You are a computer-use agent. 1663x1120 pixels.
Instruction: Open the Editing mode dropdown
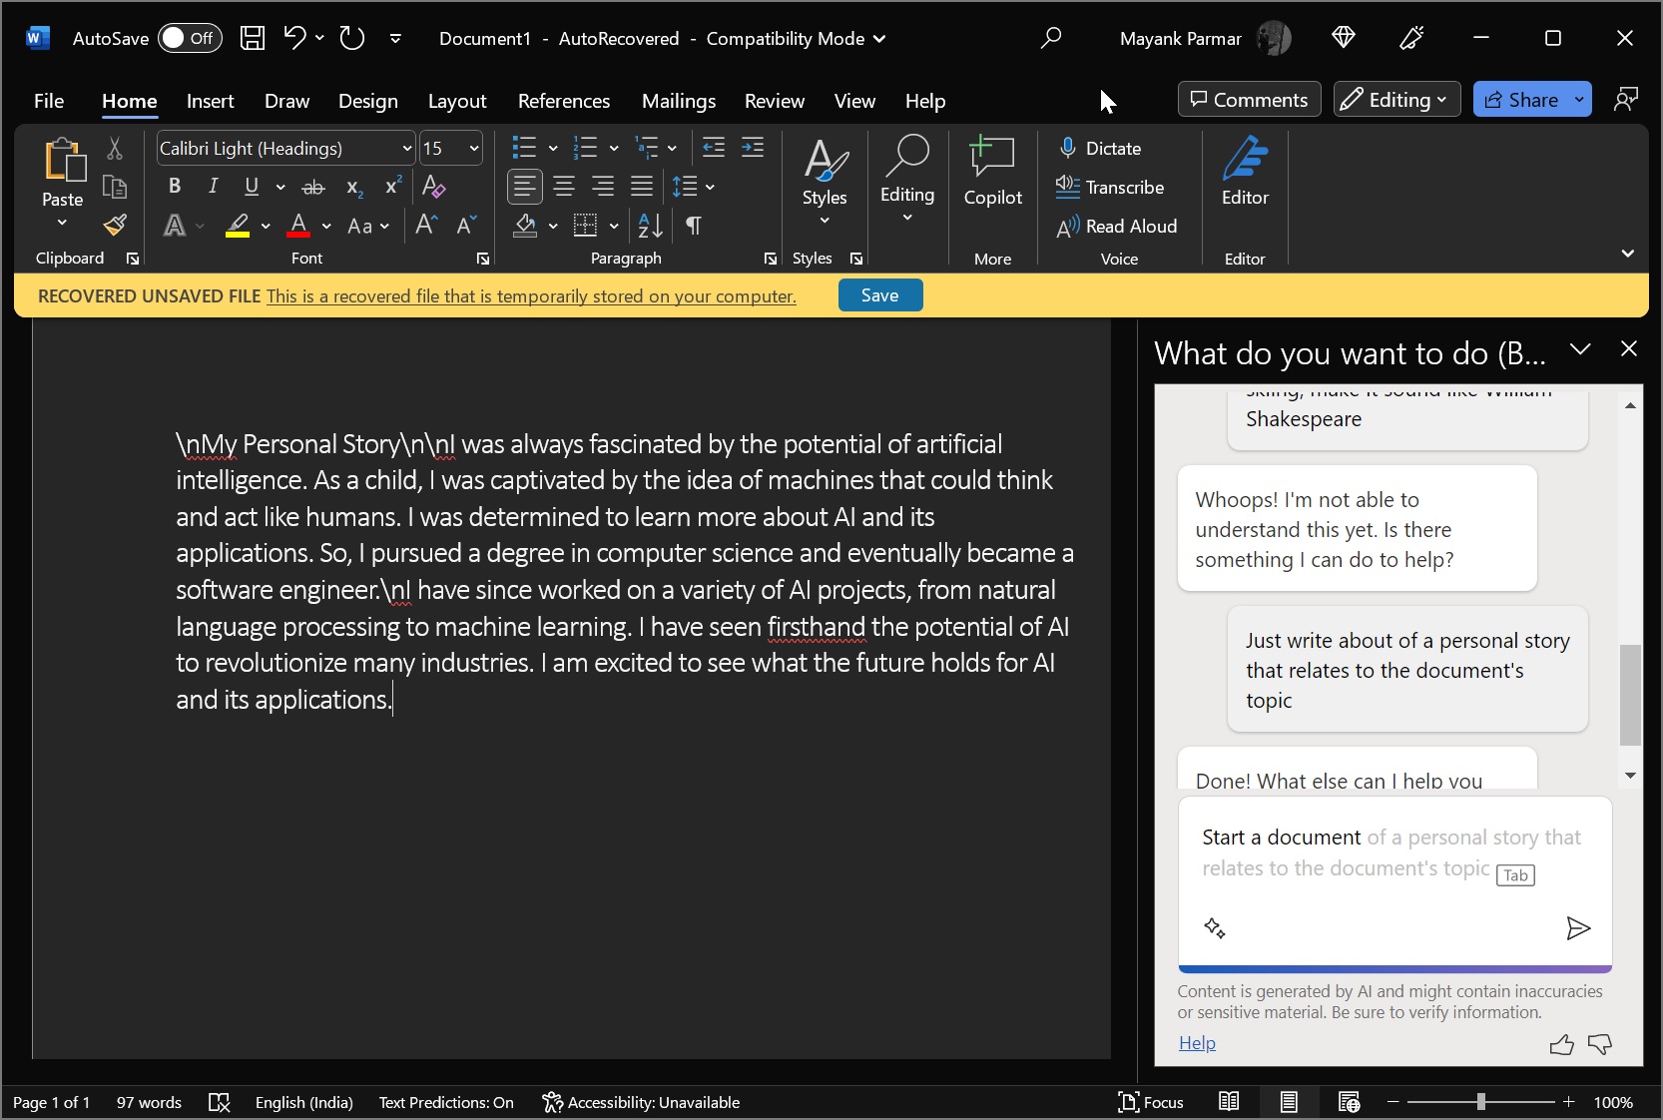click(1394, 99)
